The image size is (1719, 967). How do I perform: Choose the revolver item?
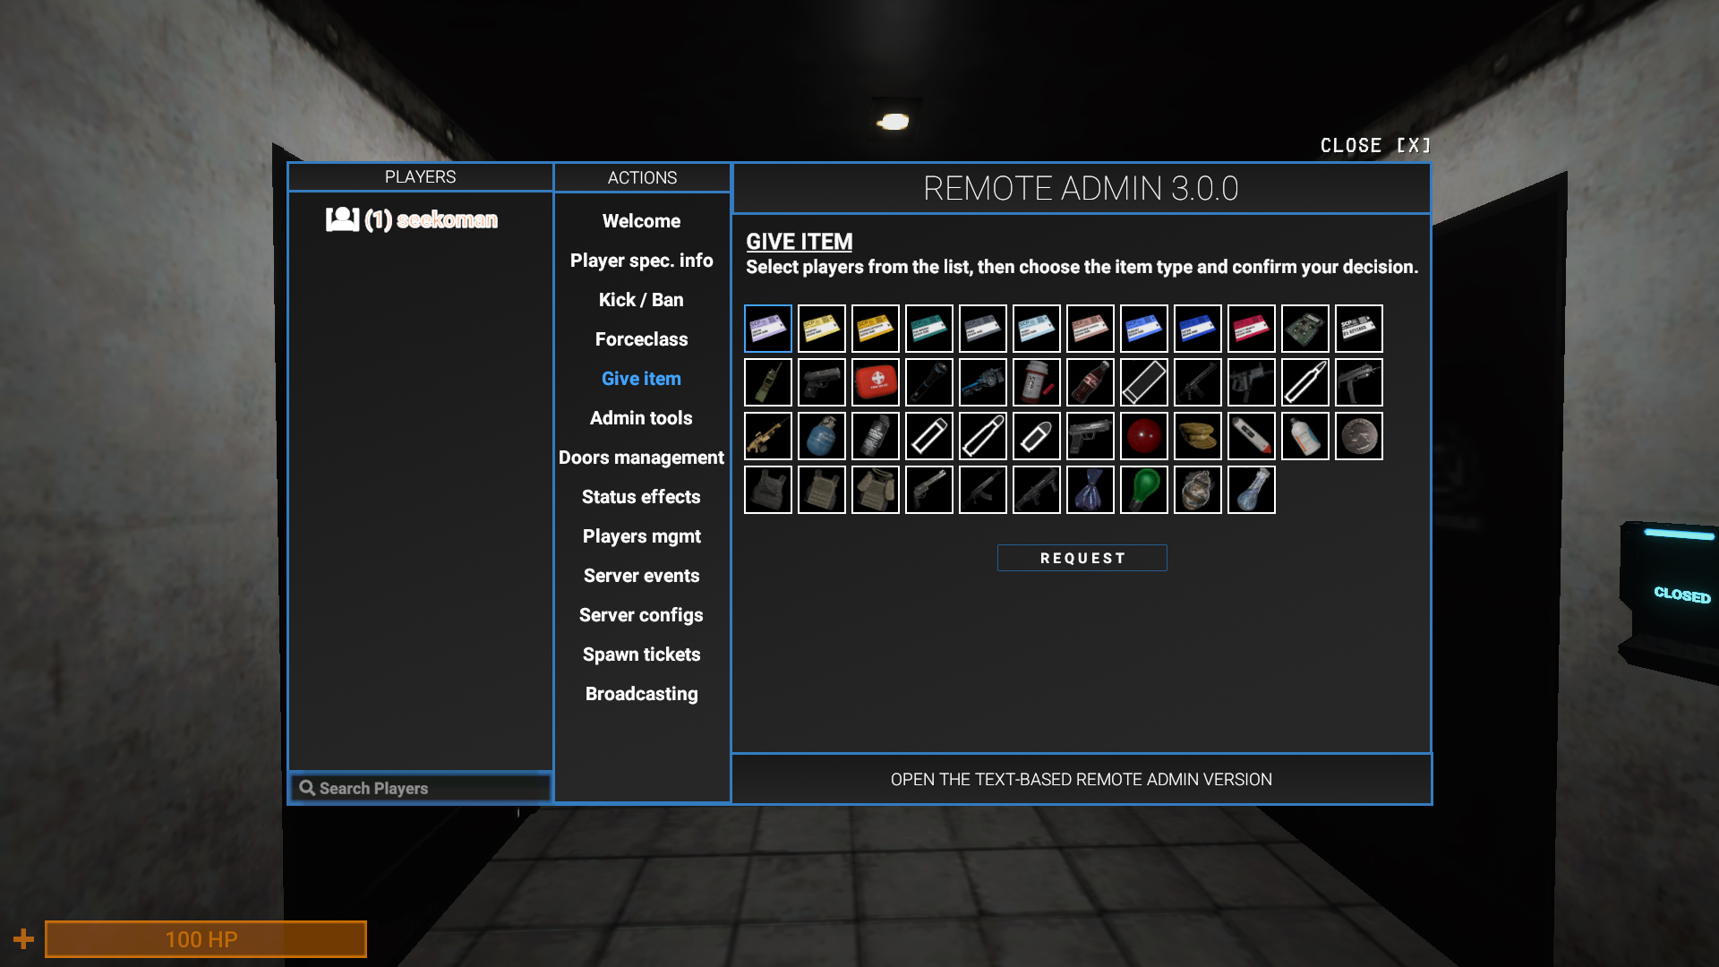tap(928, 490)
